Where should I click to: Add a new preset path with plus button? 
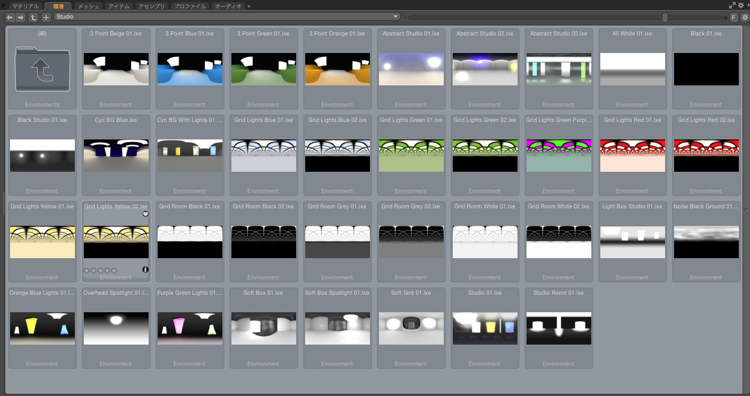click(x=46, y=17)
